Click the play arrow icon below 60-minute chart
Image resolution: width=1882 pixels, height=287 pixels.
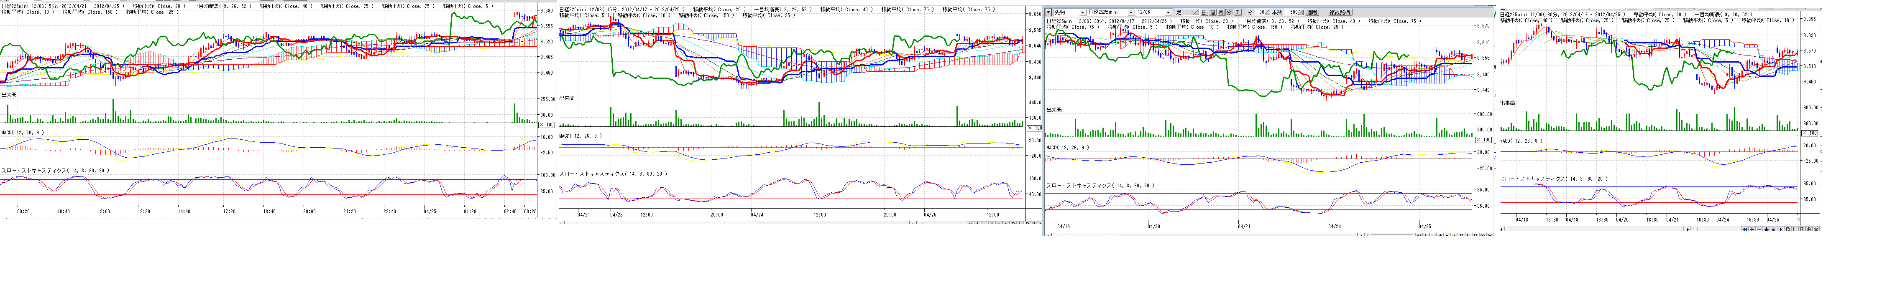pos(1780,229)
